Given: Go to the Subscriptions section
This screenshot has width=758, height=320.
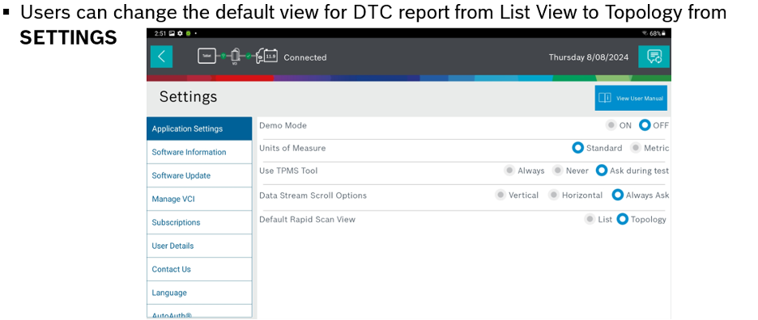Looking at the screenshot, I should [x=199, y=222].
